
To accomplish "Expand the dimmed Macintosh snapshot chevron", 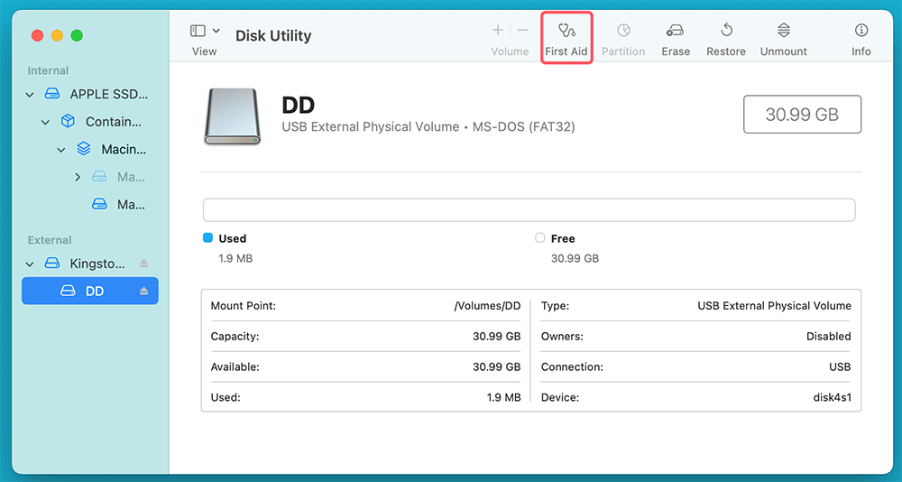I will [x=78, y=178].
